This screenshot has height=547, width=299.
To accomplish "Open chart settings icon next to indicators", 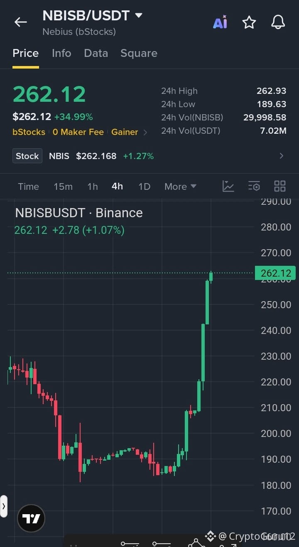I will point(254,186).
